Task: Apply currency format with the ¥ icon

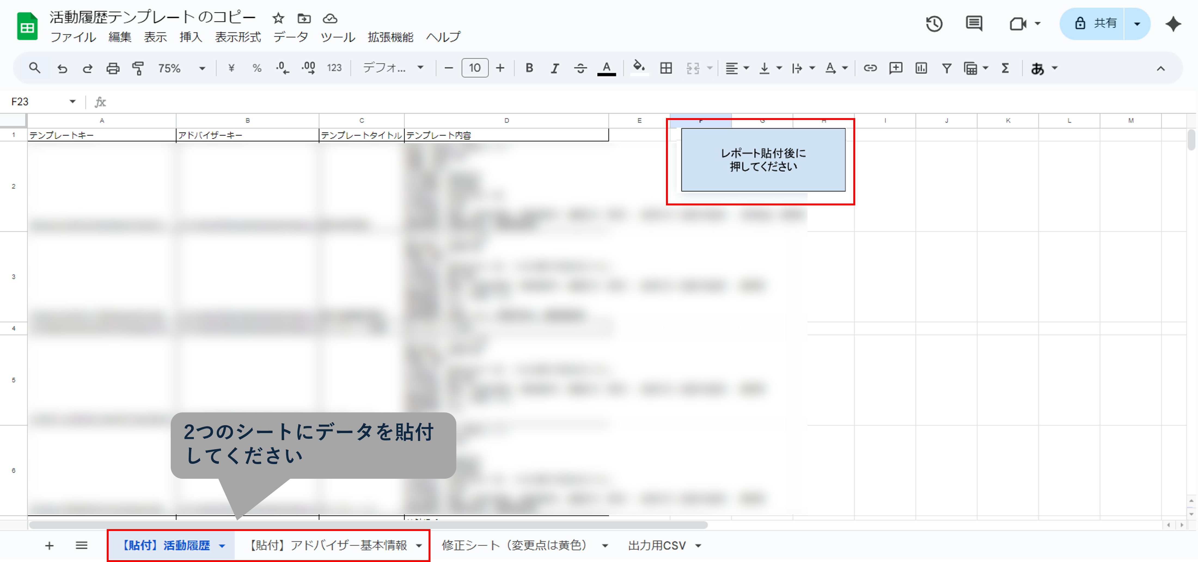Action: (231, 68)
